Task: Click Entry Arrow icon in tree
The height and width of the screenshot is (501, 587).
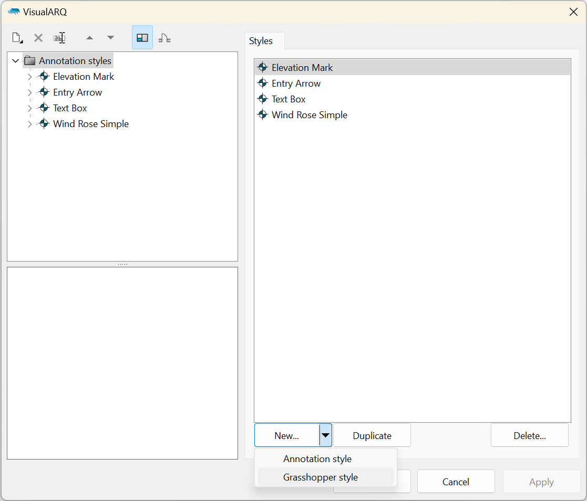Action: point(44,92)
